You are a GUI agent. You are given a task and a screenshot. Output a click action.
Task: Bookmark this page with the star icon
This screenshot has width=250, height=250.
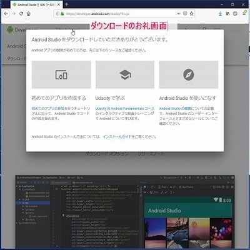(191, 14)
